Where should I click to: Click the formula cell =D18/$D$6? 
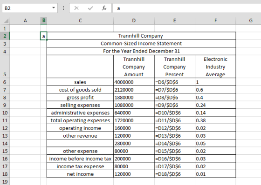pyautogui.click(x=175, y=174)
